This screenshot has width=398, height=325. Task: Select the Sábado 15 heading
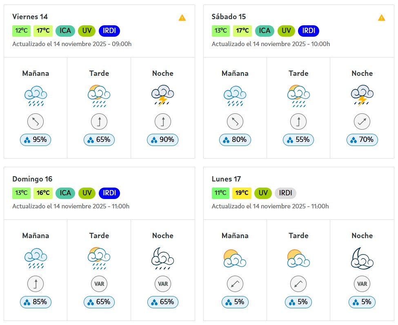[x=229, y=17]
